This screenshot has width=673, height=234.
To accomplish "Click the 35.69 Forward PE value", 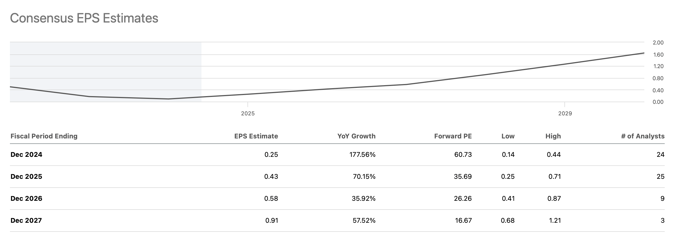I will (463, 177).
